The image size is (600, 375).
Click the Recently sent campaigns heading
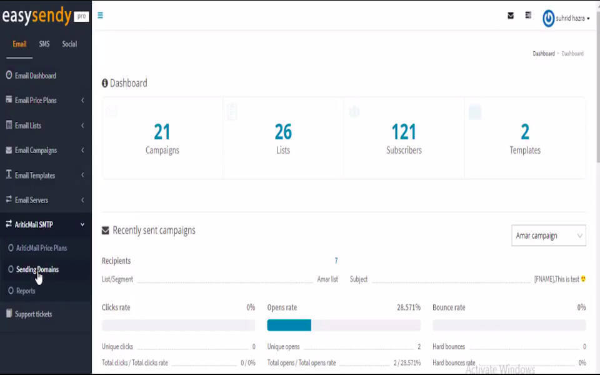pyautogui.click(x=154, y=231)
